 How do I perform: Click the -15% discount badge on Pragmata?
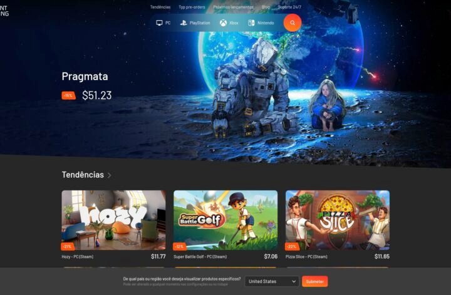68,95
